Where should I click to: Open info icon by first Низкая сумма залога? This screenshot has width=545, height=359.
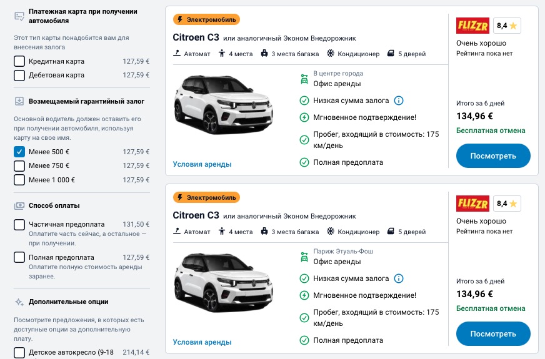[399, 101]
